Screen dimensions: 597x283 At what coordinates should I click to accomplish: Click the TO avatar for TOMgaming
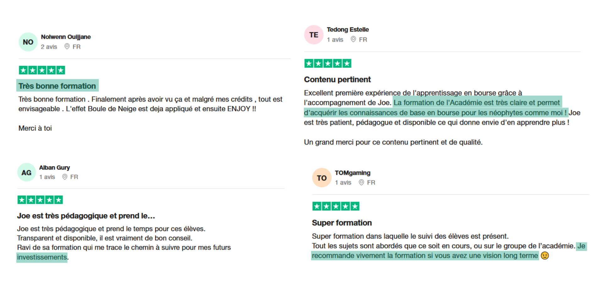click(321, 178)
